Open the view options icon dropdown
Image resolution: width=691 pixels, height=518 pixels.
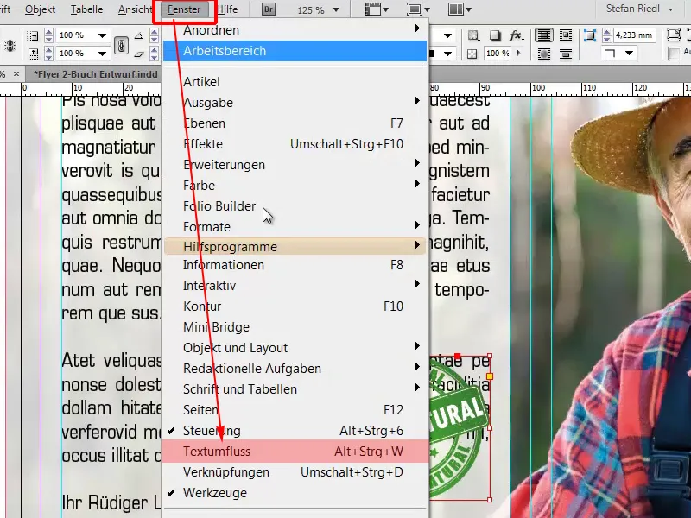377,9
